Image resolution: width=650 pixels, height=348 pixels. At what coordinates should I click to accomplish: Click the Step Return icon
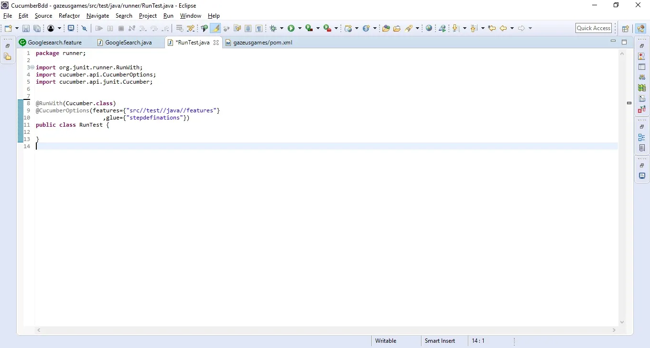(165, 28)
